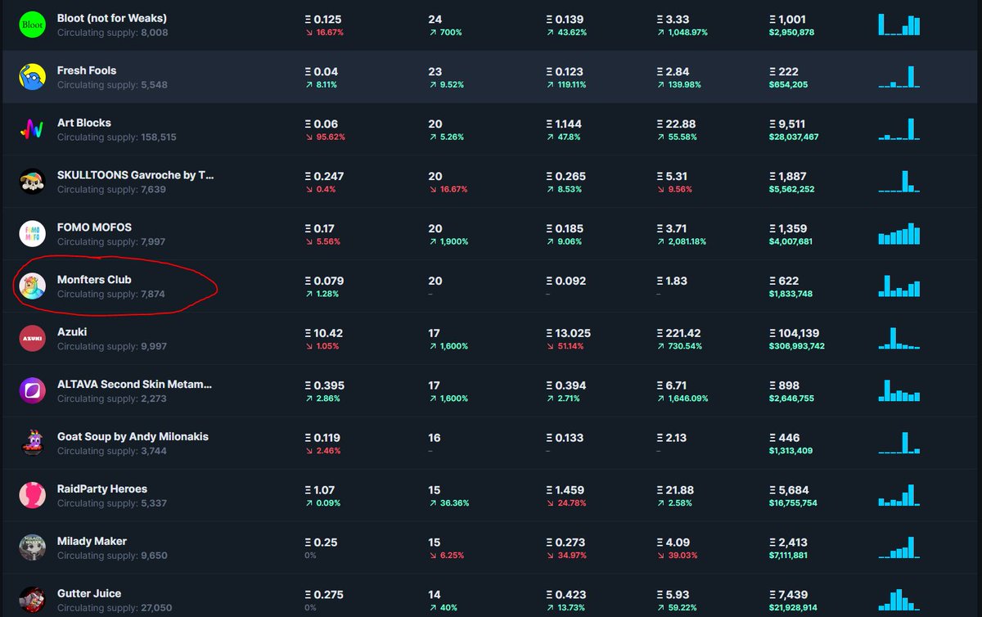982x617 pixels.
Task: Select ALTAVA volume change 1,646.09%
Action: click(x=682, y=399)
